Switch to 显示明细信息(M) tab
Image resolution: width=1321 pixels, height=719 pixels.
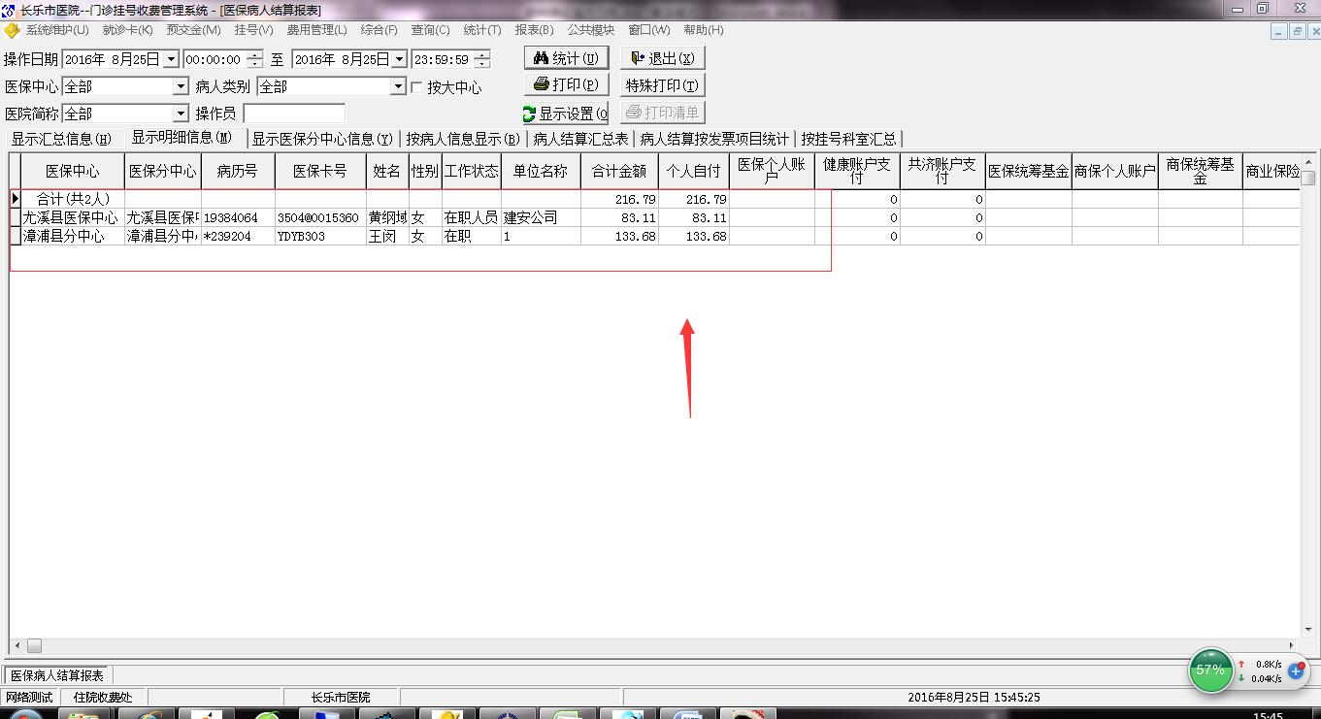[182, 137]
